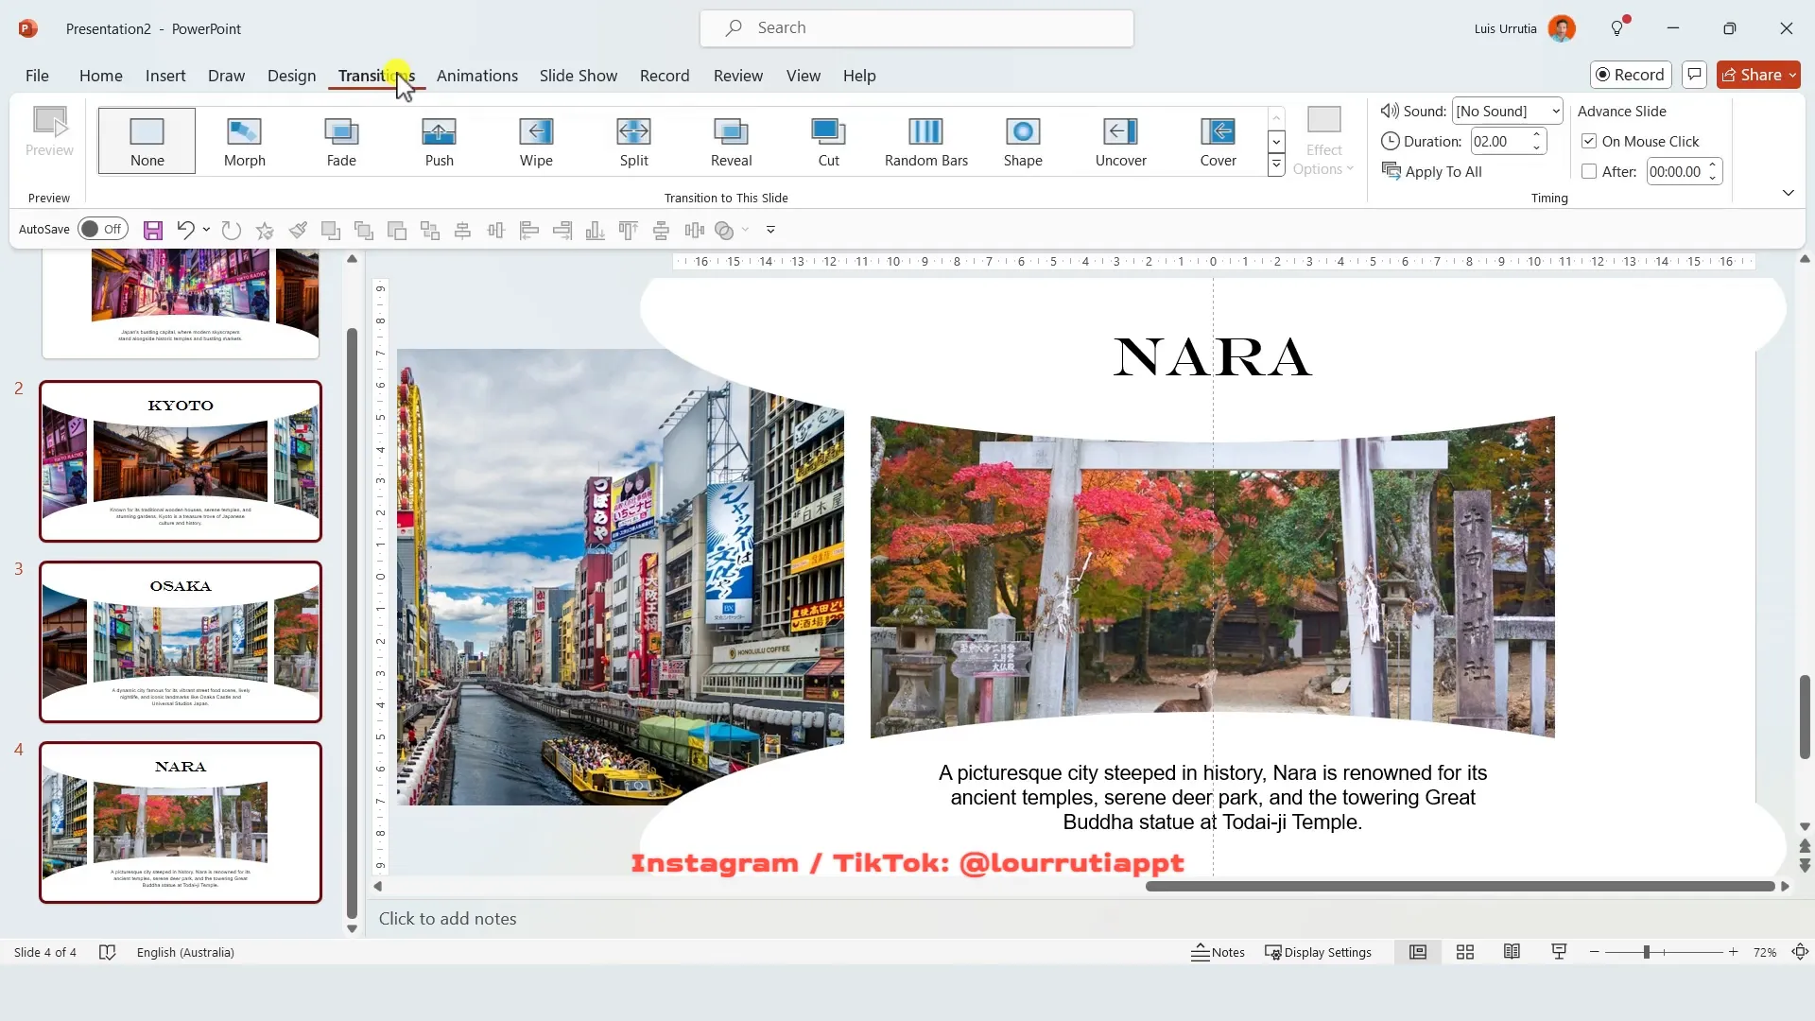The image size is (1815, 1021).
Task: Click the star animation icon in Quick Access
Action: click(265, 230)
